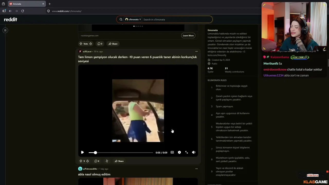Upvote the rockstargames ad post

pyautogui.click(x=81, y=44)
